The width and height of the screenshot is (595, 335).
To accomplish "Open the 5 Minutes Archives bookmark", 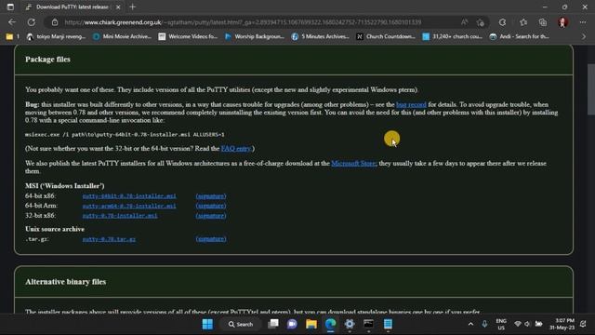I will (x=320, y=36).
